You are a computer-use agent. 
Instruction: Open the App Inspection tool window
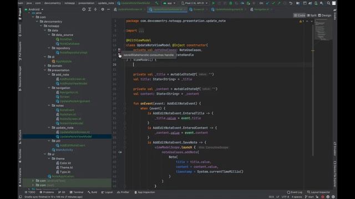(x=144, y=192)
